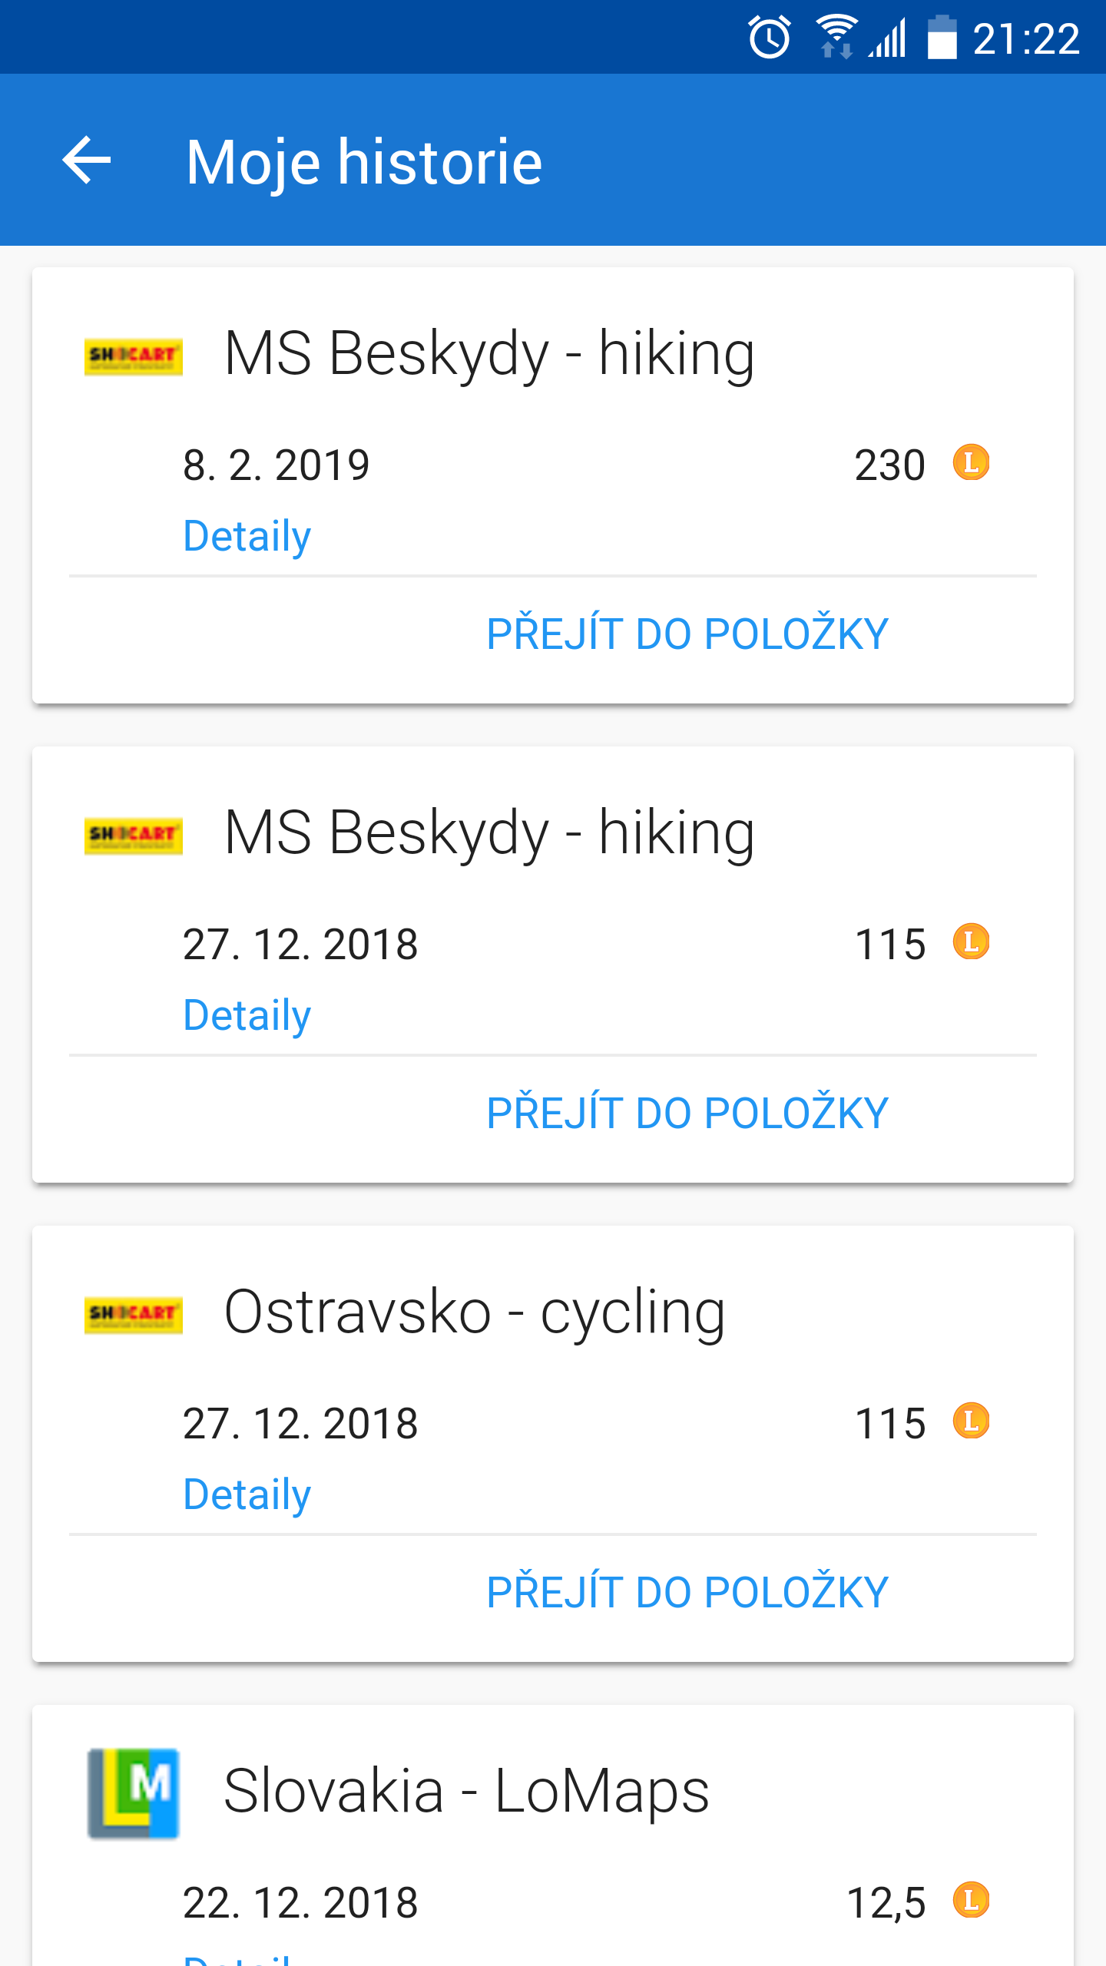This screenshot has width=1106, height=1966.
Task: Tap the back arrow in header
Action: pyautogui.click(x=87, y=161)
